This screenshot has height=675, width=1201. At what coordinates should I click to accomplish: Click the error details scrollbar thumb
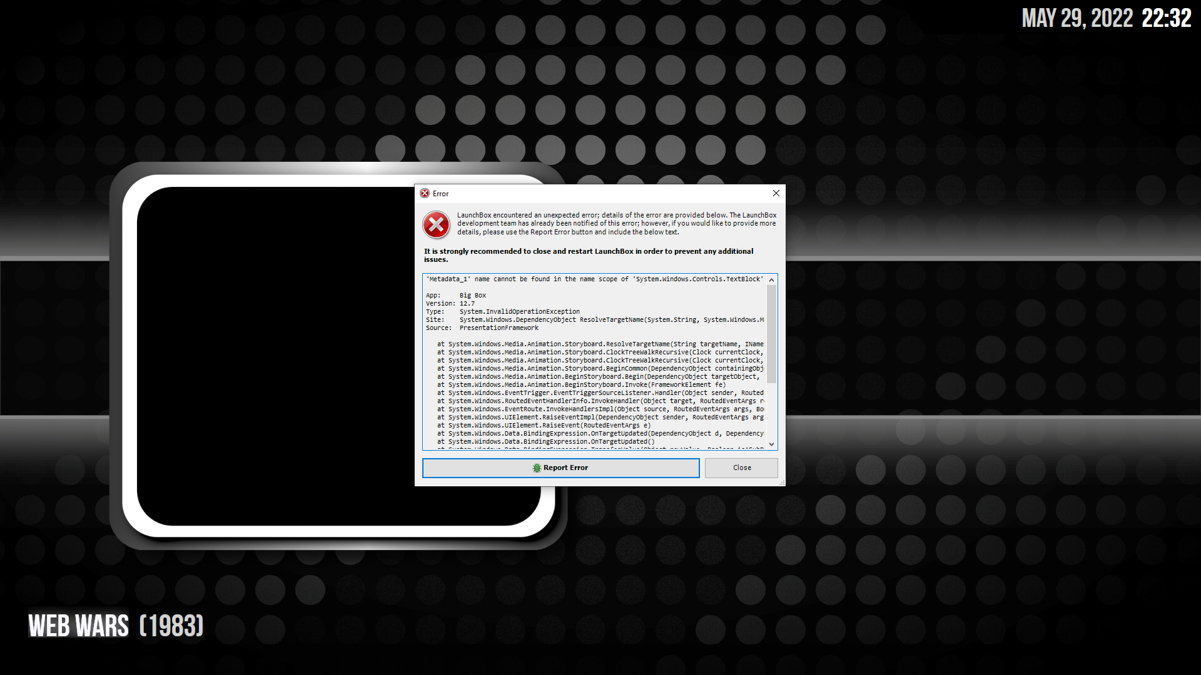pyautogui.click(x=771, y=333)
